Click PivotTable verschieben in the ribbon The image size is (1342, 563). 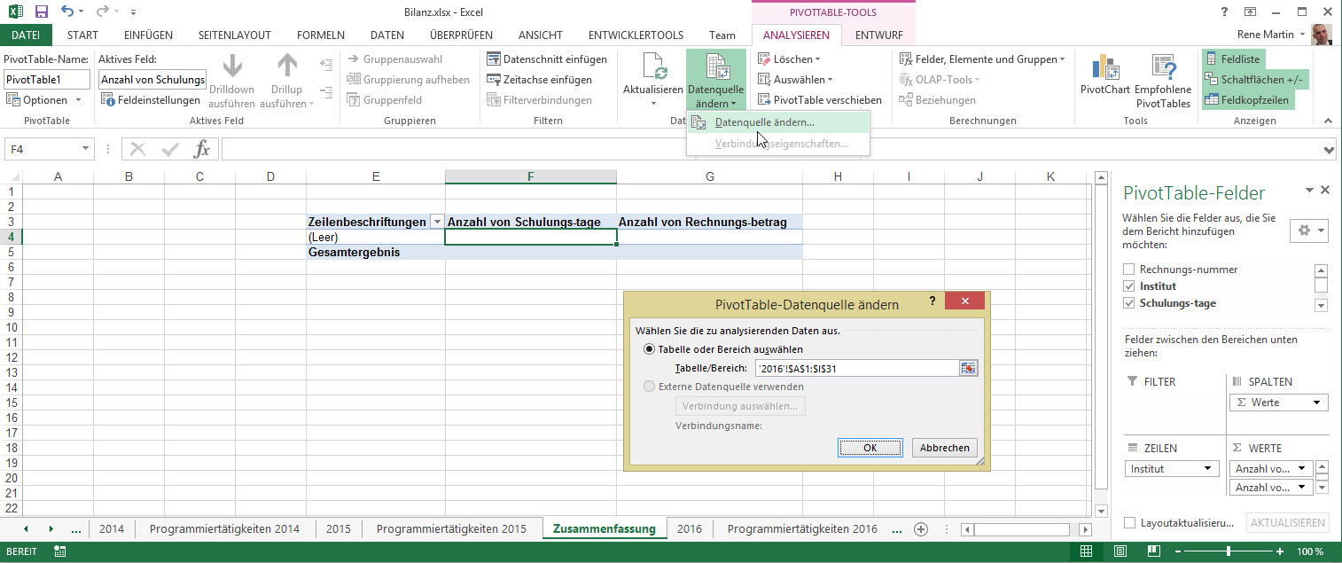pos(820,100)
